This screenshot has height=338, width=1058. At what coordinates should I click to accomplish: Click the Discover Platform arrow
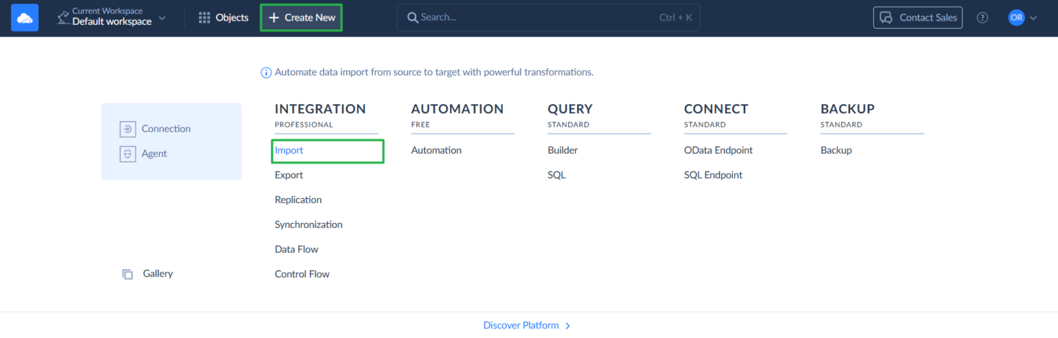point(568,326)
